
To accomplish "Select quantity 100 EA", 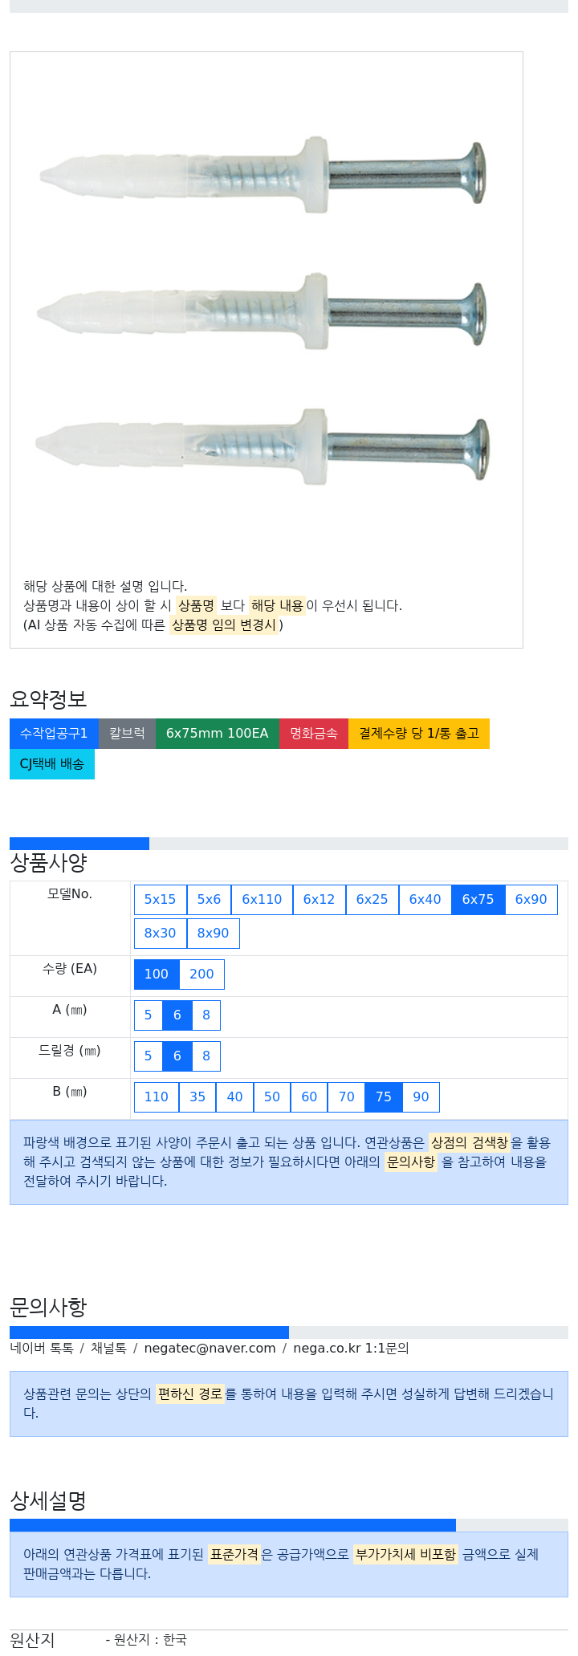I will pos(157,974).
